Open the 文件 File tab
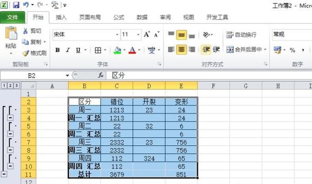The width and height of the screenshot is (312, 184). coord(12,17)
